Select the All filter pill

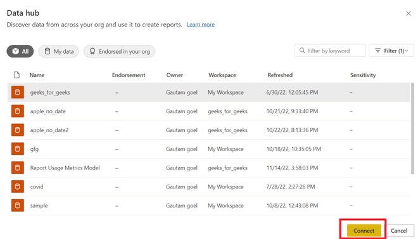pos(20,51)
